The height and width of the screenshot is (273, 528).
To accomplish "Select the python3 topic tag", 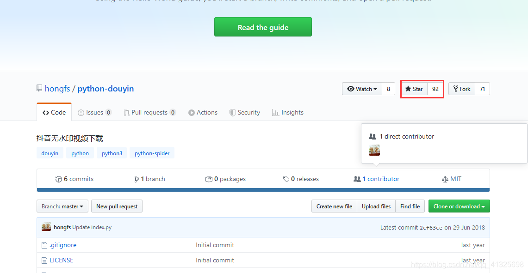I will tap(112, 153).
